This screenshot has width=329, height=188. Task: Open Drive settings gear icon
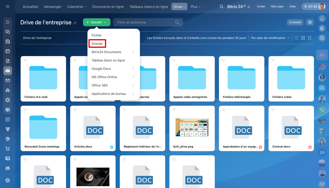[310, 22]
